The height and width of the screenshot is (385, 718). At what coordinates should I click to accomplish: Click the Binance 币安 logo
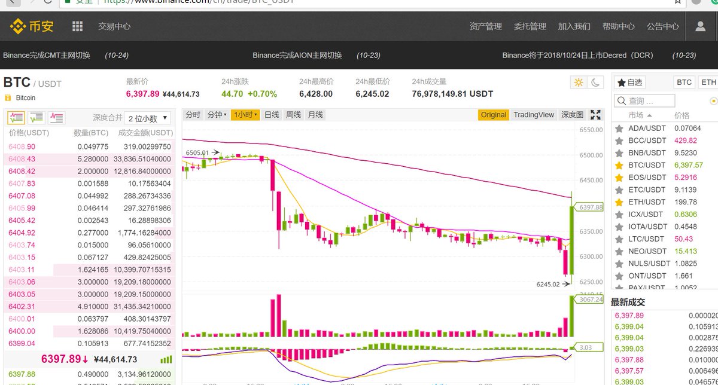[31, 26]
